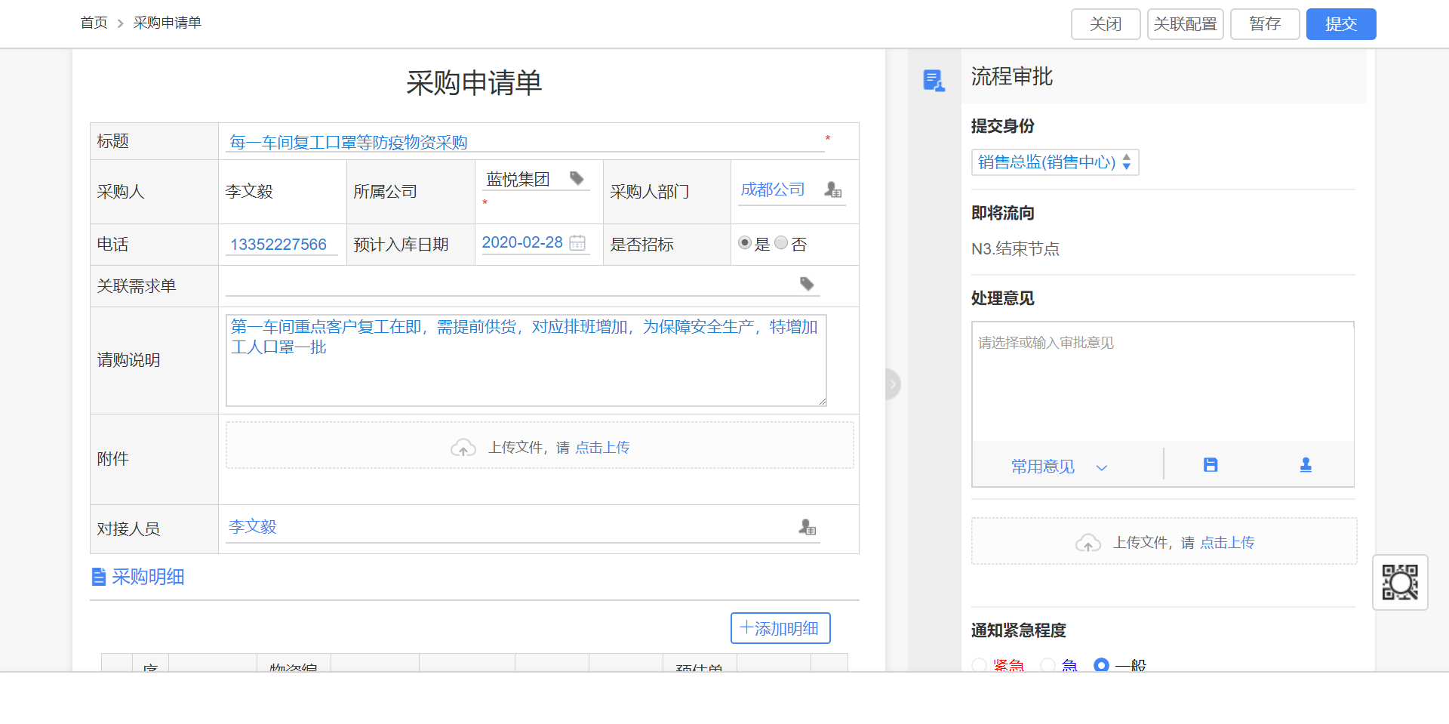Click 首页 breadcrumb link
1449x724 pixels.
(94, 23)
